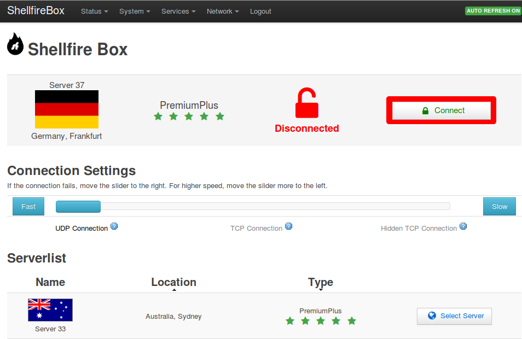
Task: Select the UDP Connection label
Action: pyautogui.click(x=82, y=229)
